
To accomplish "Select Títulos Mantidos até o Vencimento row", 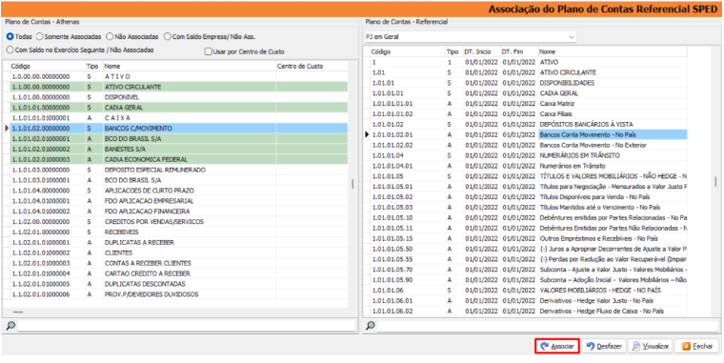I will point(529,207).
